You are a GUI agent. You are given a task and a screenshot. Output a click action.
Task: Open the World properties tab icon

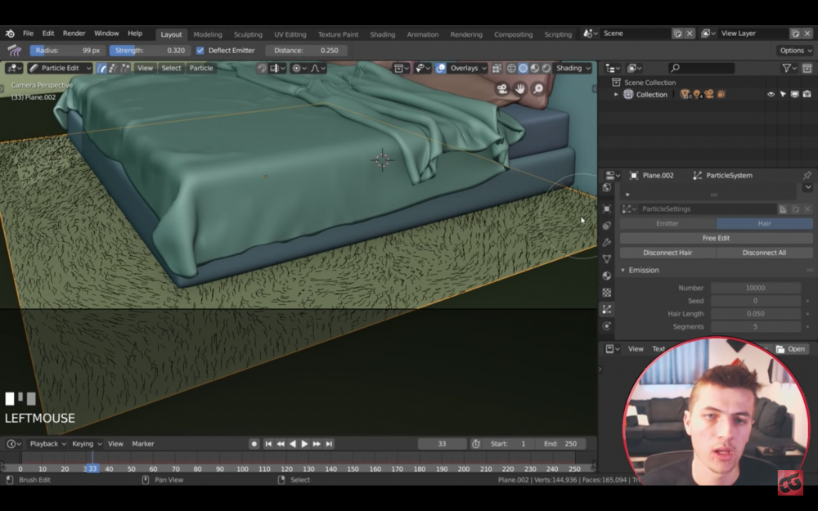607,188
